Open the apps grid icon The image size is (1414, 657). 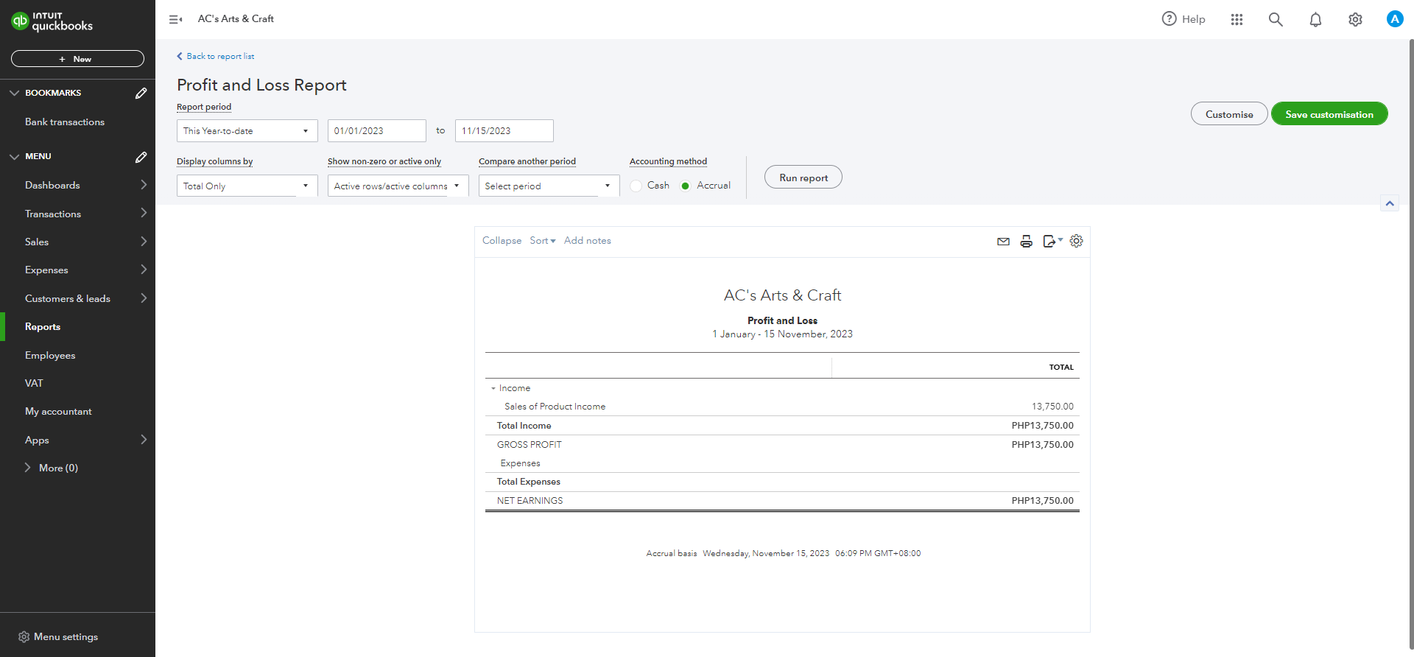point(1237,19)
